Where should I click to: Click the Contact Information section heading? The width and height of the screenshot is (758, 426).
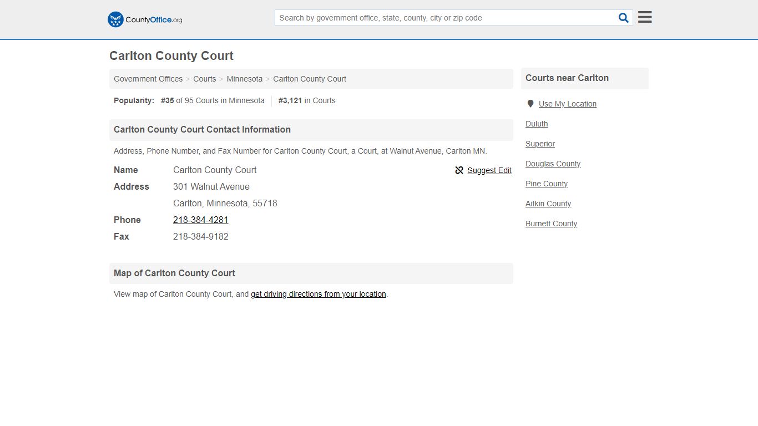pyautogui.click(x=202, y=129)
